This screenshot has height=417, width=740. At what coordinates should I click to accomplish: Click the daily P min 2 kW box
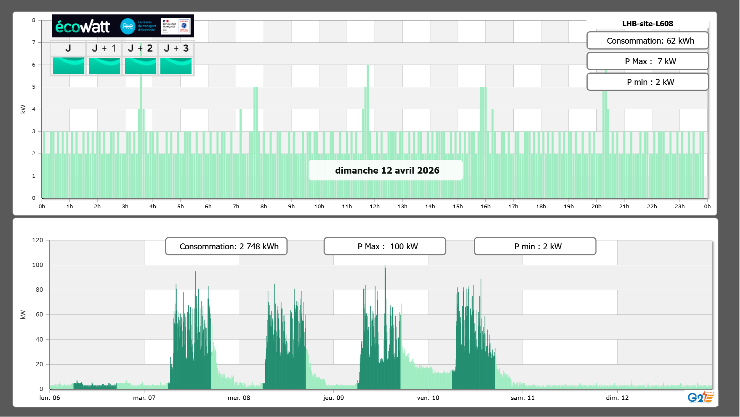[x=647, y=82]
